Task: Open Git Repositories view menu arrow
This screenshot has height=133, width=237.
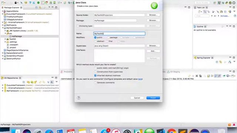Action: coord(57,82)
